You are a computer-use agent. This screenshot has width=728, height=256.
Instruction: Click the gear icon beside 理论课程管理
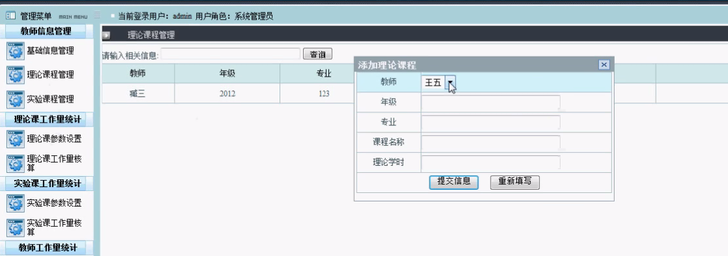click(x=16, y=75)
